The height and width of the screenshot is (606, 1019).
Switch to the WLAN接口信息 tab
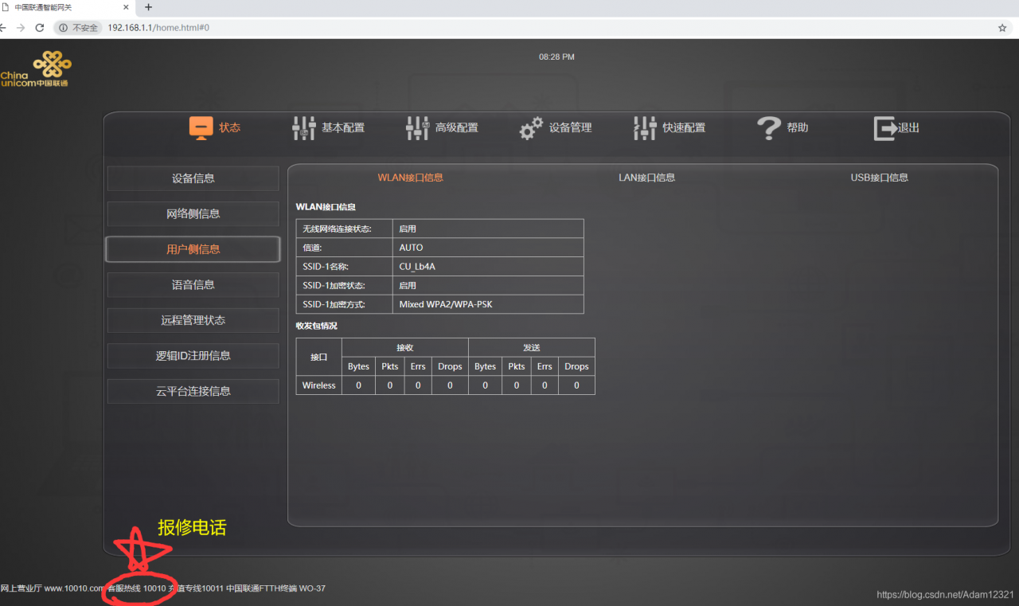coord(410,178)
